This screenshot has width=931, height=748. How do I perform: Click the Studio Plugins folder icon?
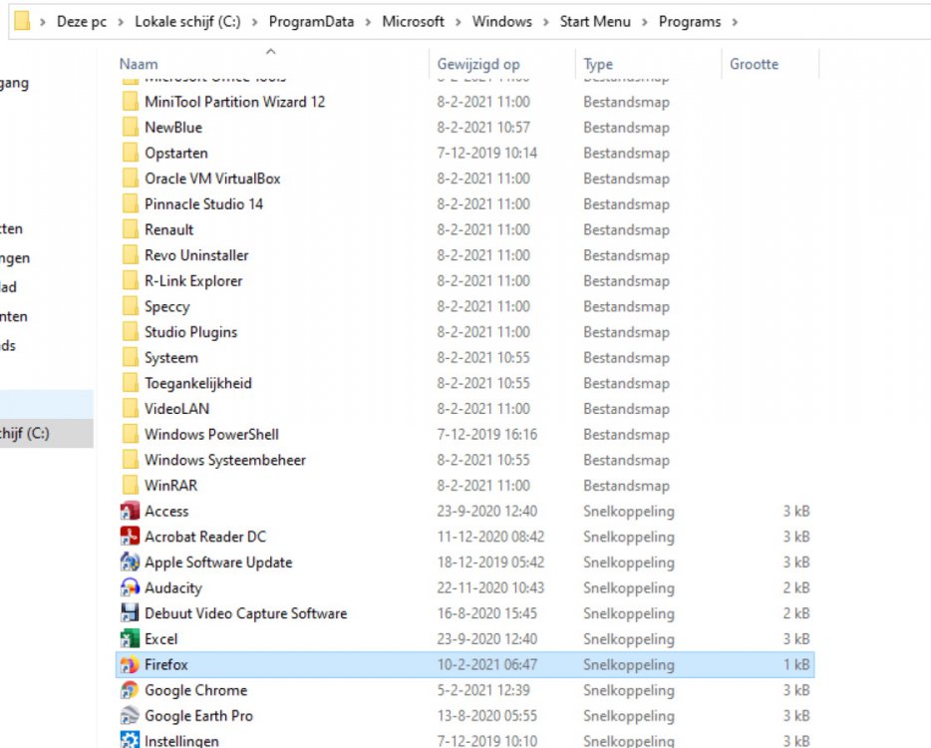tap(130, 331)
